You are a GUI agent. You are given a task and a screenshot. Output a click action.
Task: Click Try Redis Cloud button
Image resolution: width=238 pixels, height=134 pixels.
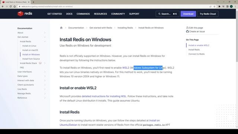pyautogui.click(x=208, y=14)
